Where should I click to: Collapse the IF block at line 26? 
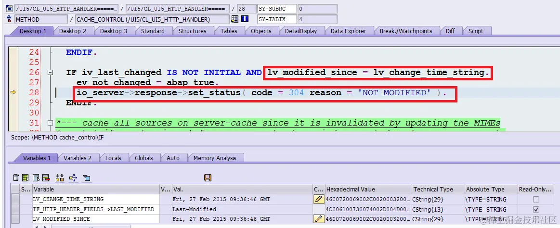(51, 73)
